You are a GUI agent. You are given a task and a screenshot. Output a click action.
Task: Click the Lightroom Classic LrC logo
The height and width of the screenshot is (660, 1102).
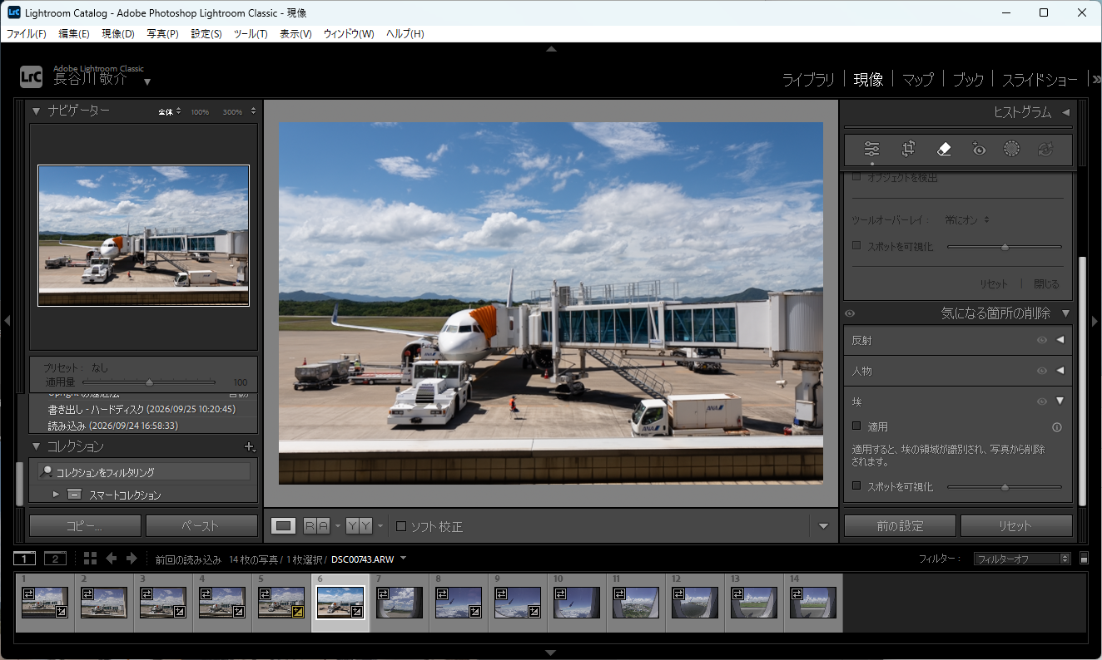[x=31, y=76]
